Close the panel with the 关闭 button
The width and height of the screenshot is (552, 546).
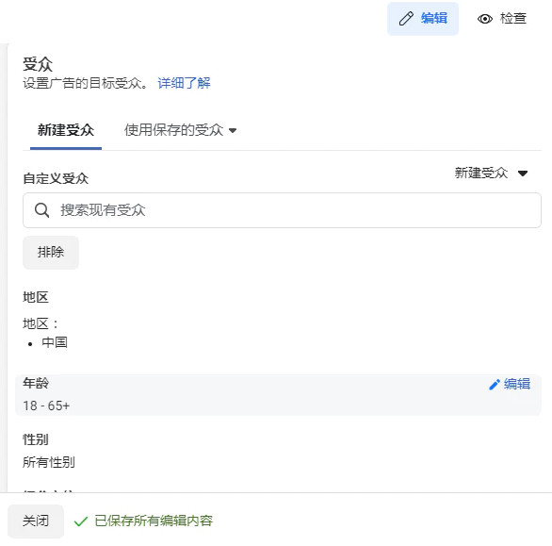click(x=36, y=521)
